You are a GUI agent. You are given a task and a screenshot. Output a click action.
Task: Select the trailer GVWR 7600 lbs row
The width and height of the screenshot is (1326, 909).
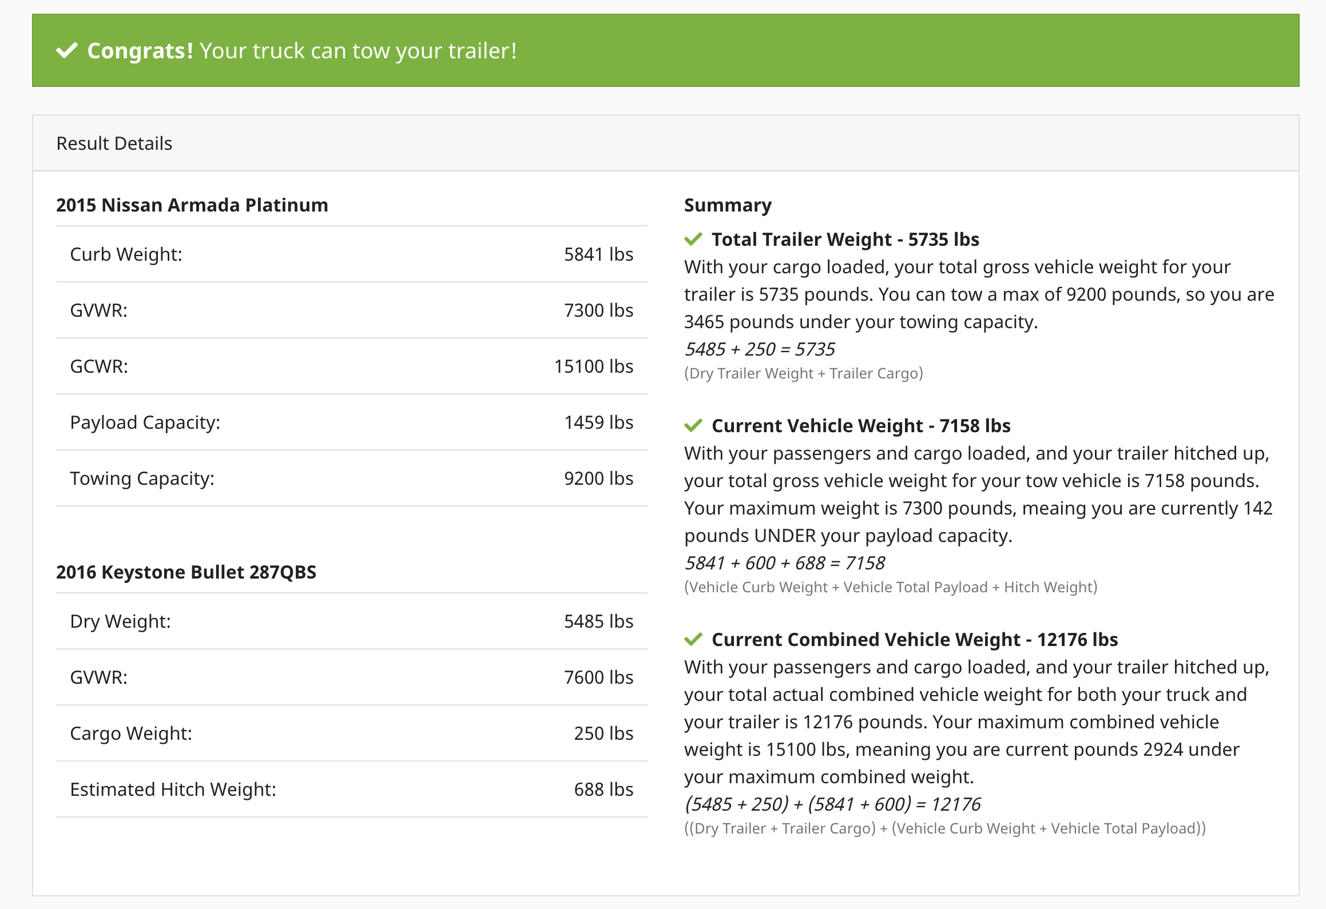pos(351,677)
